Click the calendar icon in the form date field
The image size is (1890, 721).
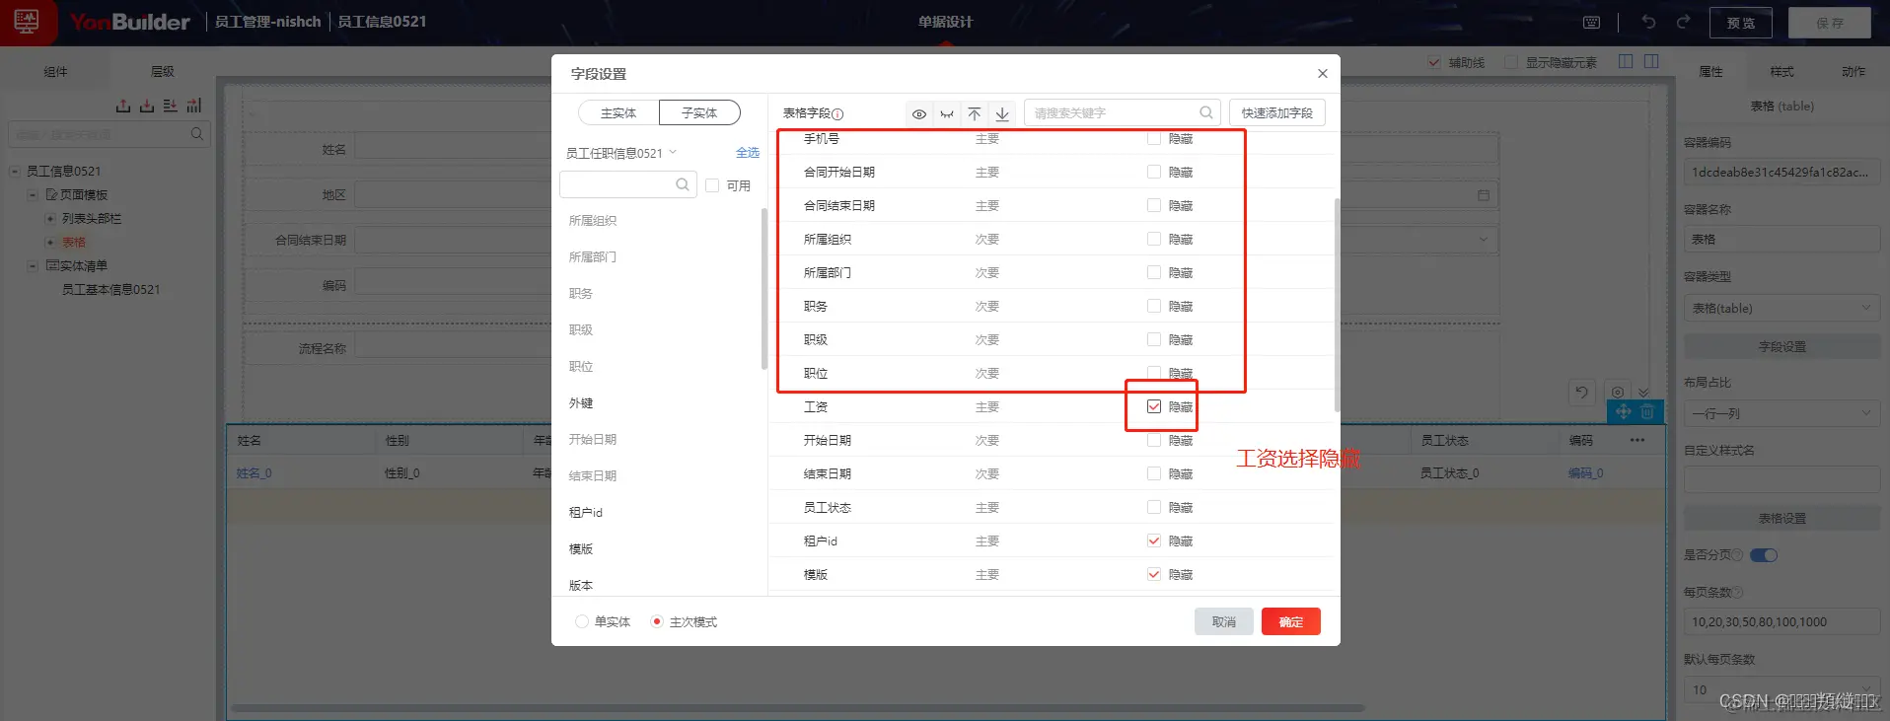(1483, 195)
